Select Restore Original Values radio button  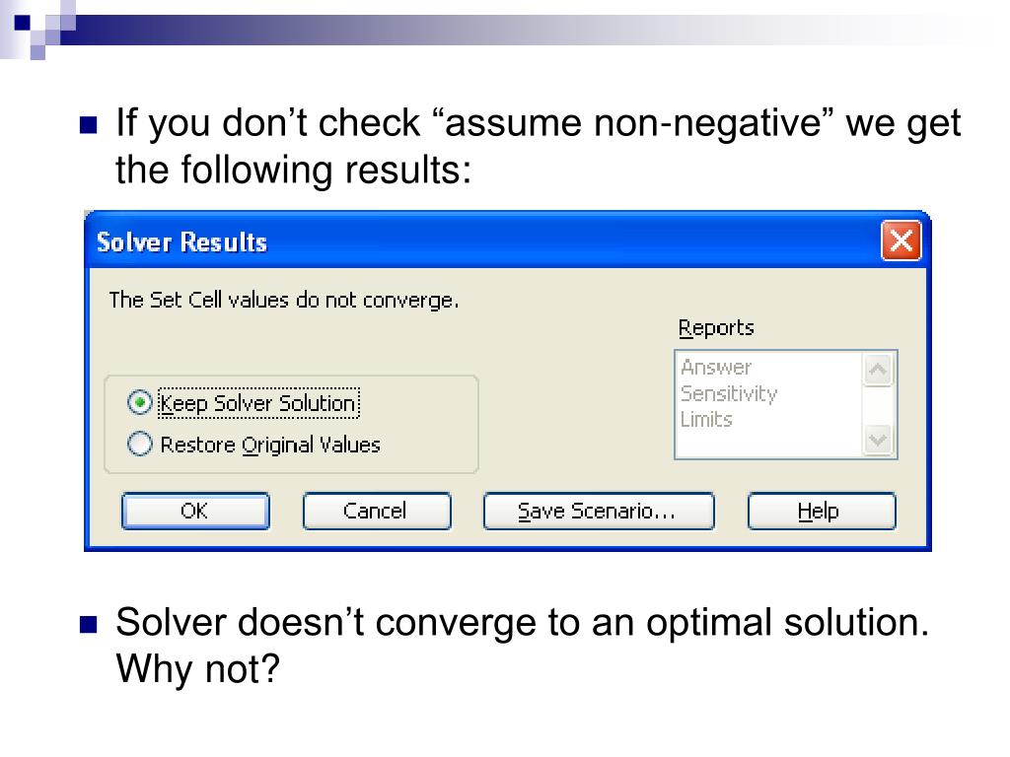pyautogui.click(x=140, y=445)
